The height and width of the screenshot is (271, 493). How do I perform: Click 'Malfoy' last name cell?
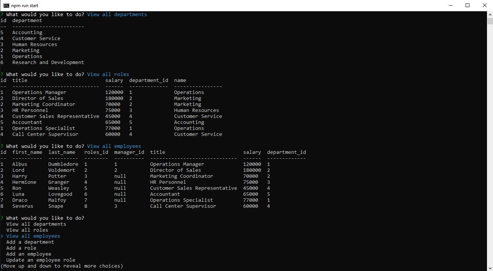click(57, 200)
